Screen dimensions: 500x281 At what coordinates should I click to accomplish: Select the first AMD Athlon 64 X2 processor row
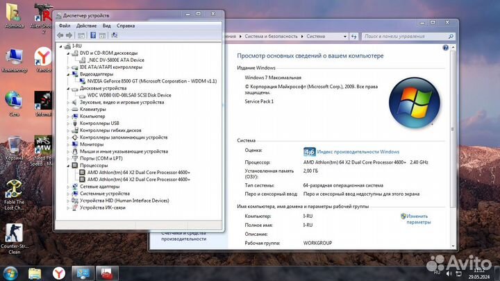coord(138,172)
